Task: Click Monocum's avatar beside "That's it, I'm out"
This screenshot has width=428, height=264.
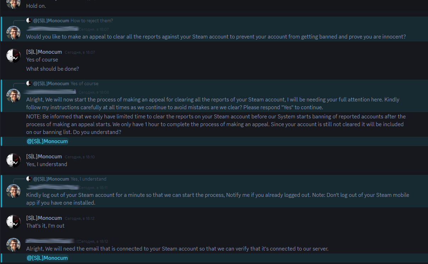Action: point(13,222)
